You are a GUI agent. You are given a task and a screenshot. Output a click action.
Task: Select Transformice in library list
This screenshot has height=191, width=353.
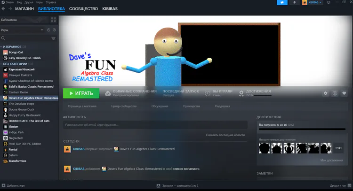[17, 161]
